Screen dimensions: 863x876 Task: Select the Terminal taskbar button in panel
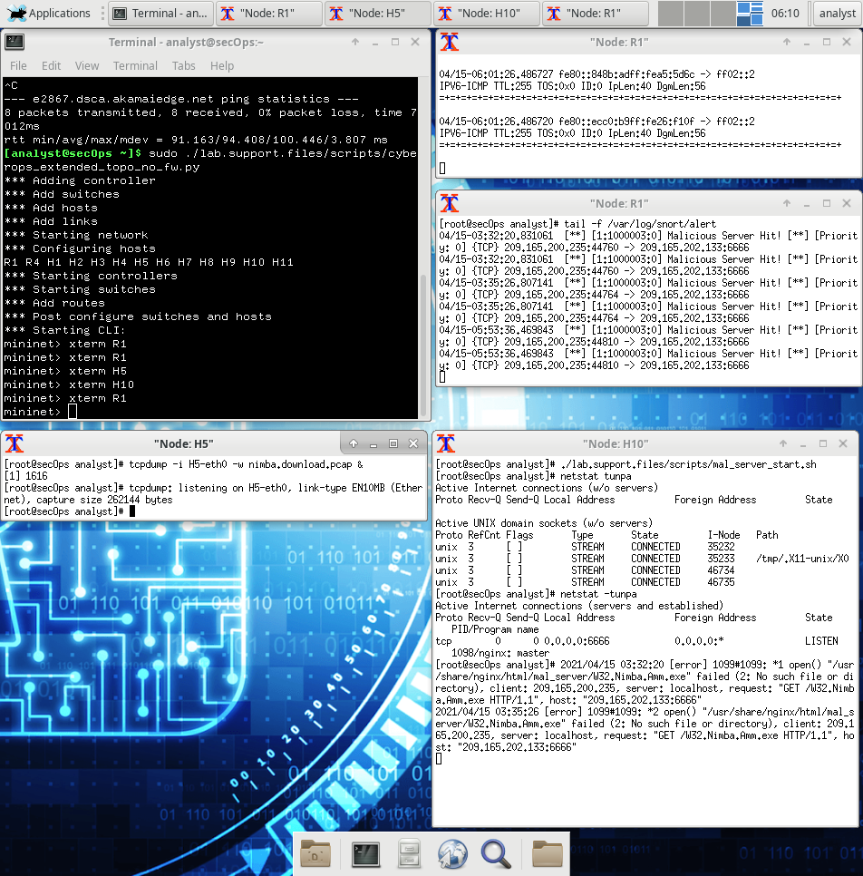coord(160,13)
